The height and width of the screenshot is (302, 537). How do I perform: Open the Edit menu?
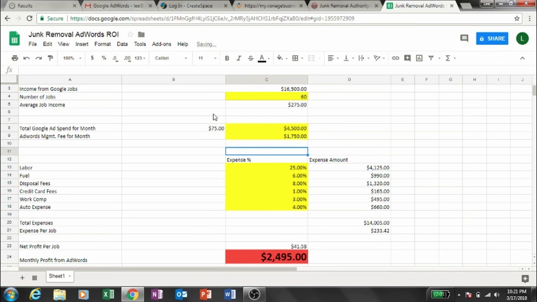pyautogui.click(x=47, y=44)
